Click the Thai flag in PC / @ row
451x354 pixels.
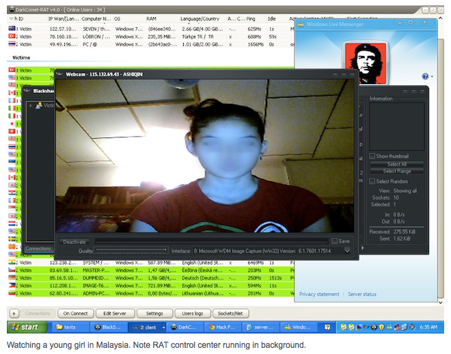(x=12, y=44)
